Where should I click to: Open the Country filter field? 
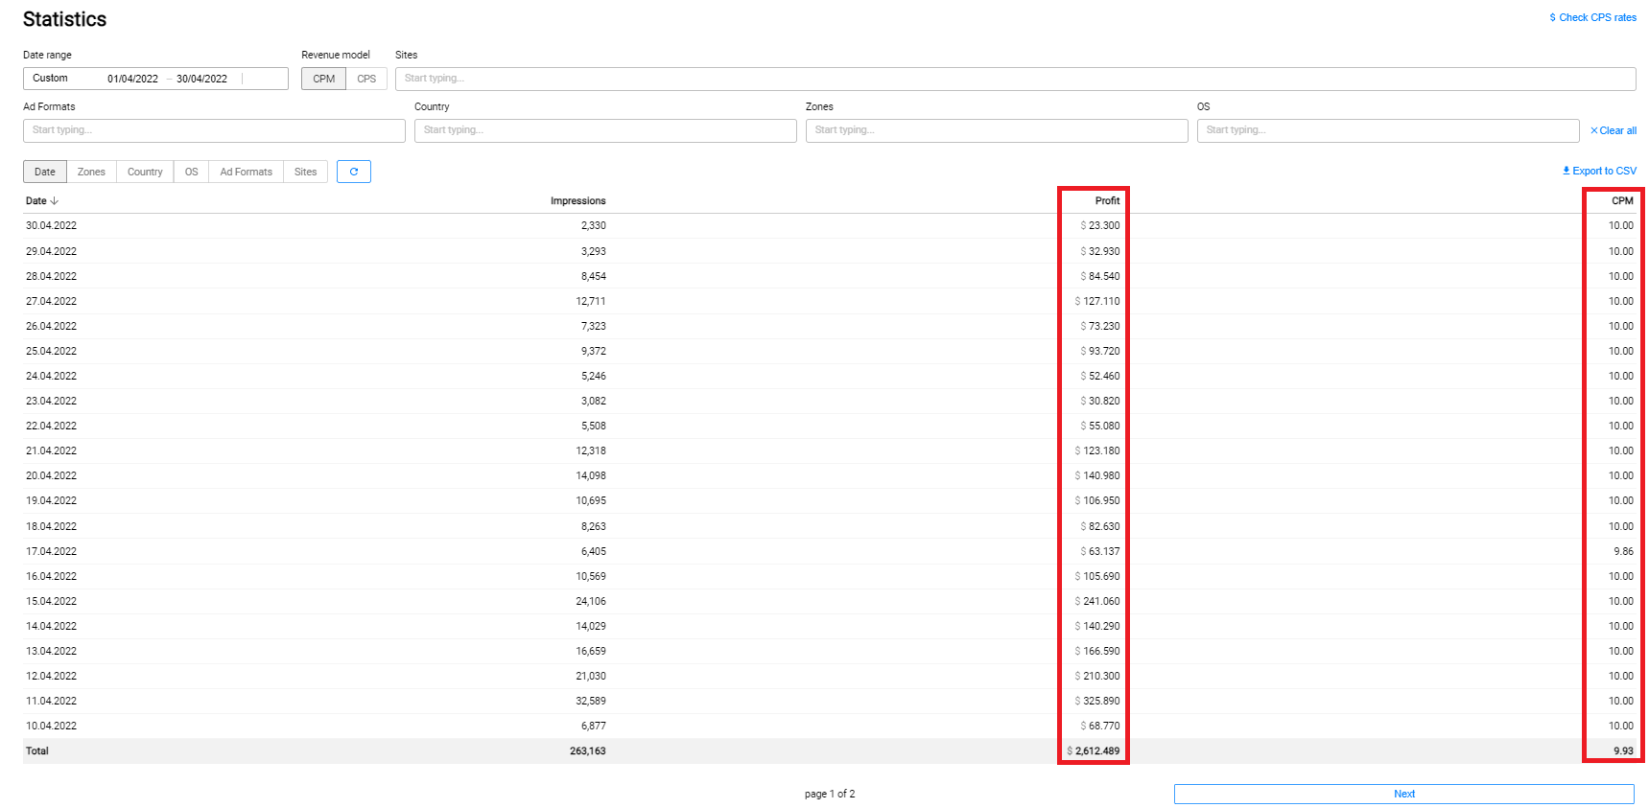click(605, 130)
